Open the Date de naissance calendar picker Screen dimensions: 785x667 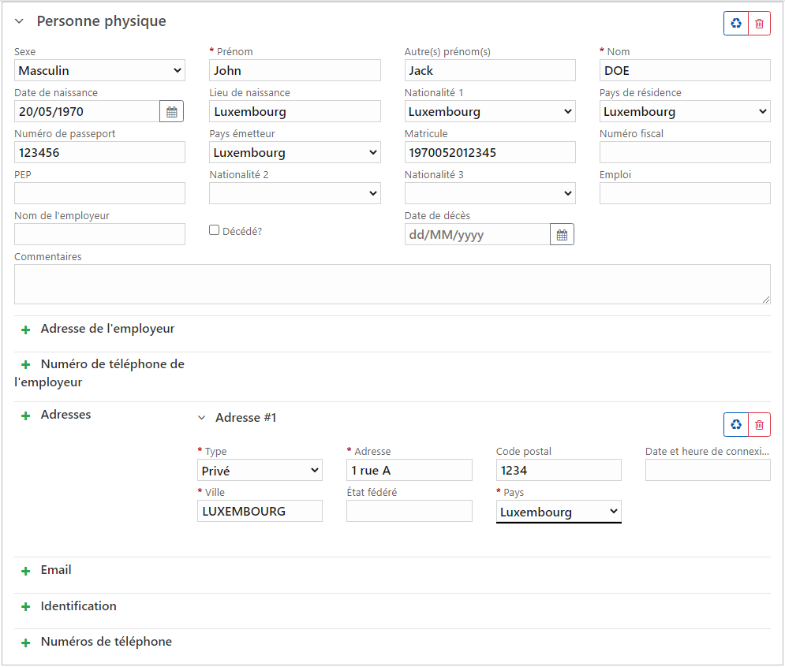point(172,112)
